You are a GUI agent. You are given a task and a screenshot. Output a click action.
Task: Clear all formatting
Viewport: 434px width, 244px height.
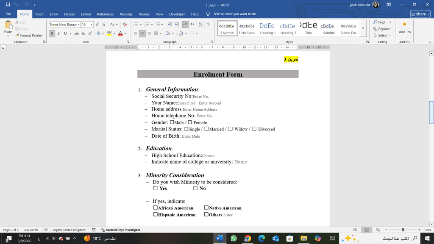(125, 24)
